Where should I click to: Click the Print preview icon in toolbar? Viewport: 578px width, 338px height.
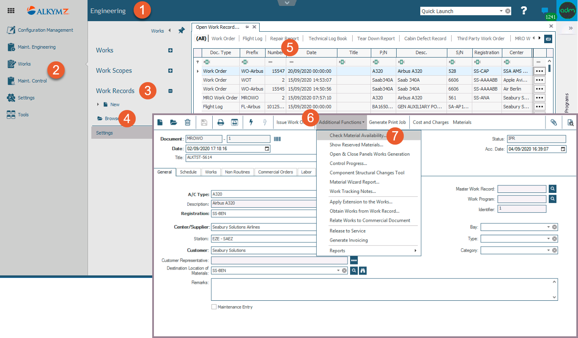click(234, 122)
